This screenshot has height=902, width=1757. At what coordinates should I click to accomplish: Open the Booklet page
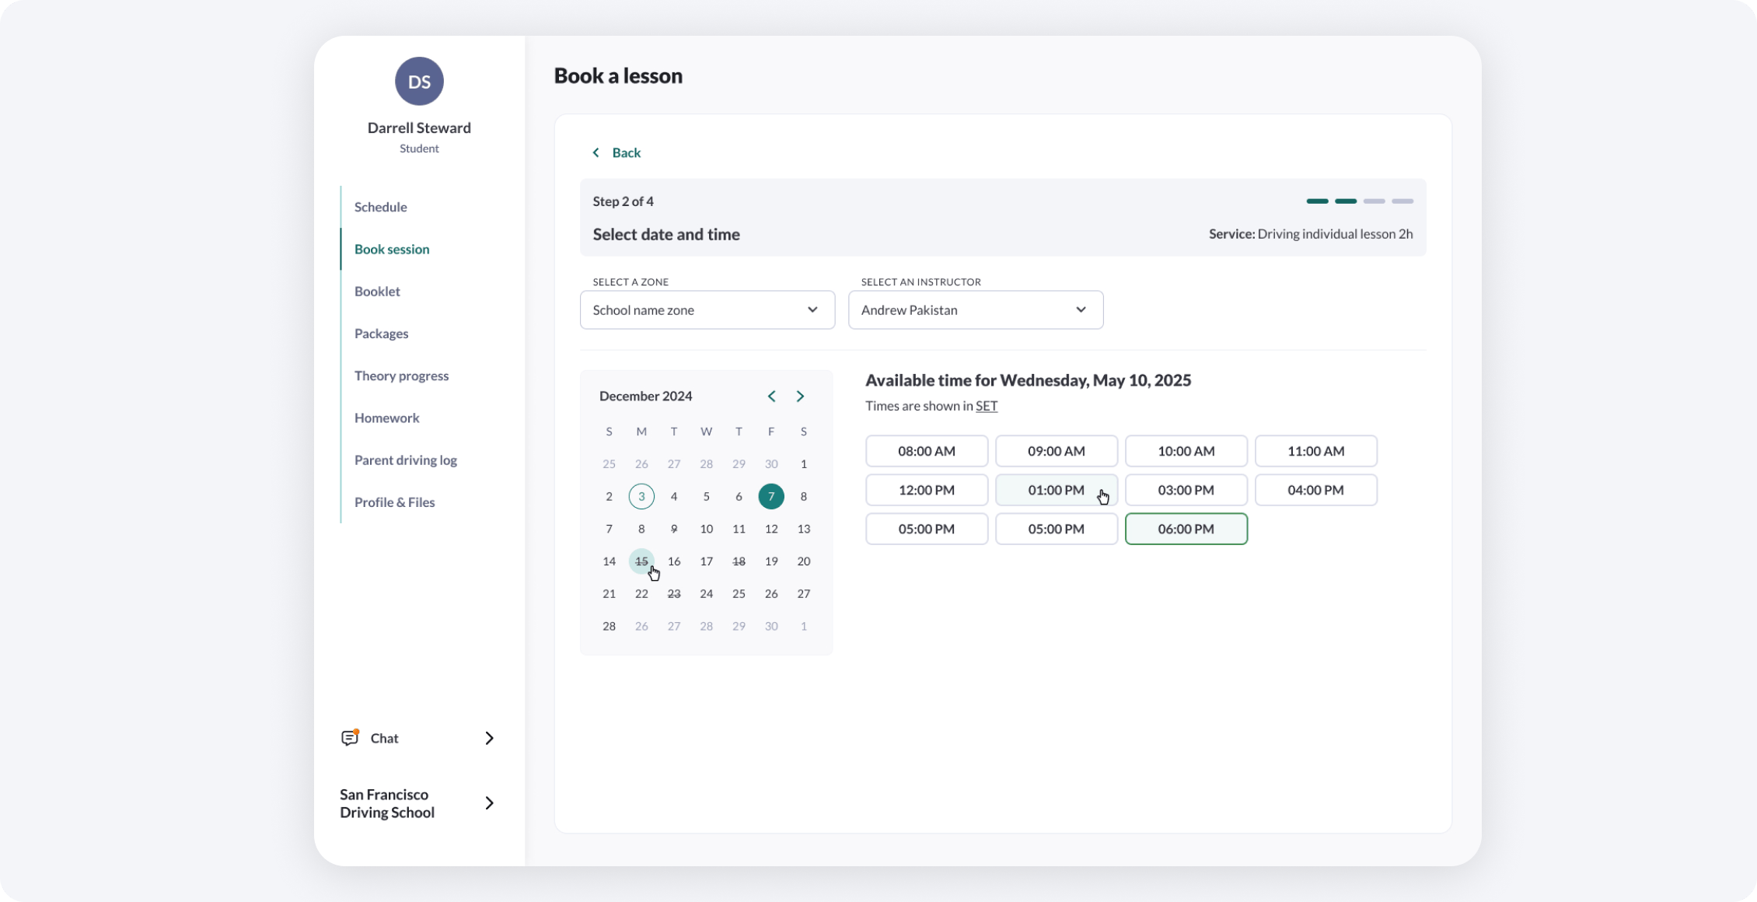[377, 291]
